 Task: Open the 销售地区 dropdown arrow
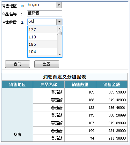tap(59, 5)
